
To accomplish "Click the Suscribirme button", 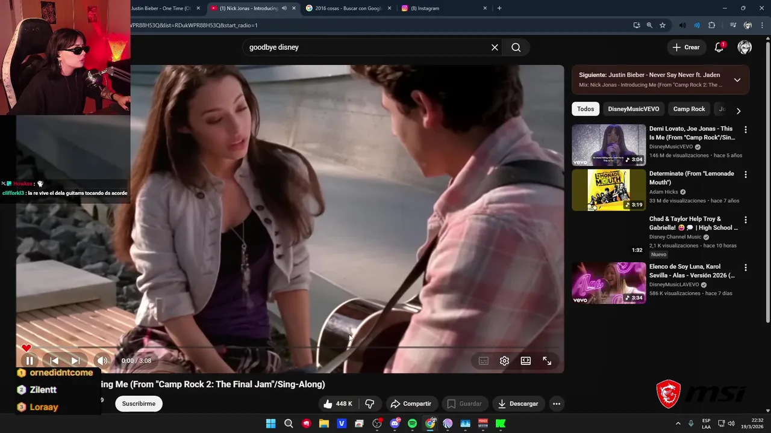I will [x=139, y=404].
